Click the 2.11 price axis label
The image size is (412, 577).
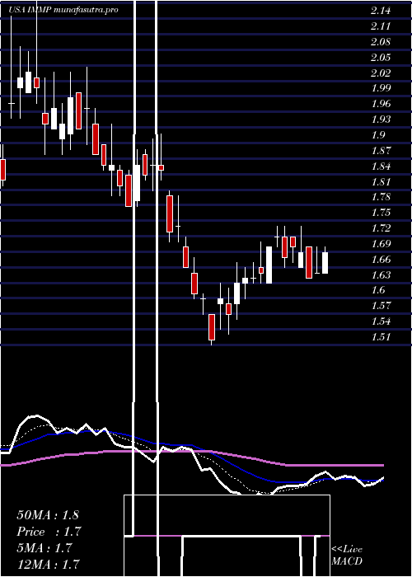point(381,26)
